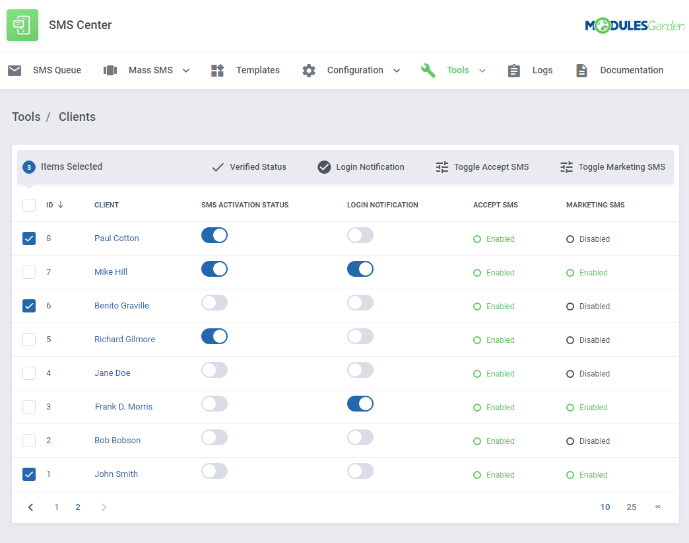Show 25 entries per page

coord(632,507)
